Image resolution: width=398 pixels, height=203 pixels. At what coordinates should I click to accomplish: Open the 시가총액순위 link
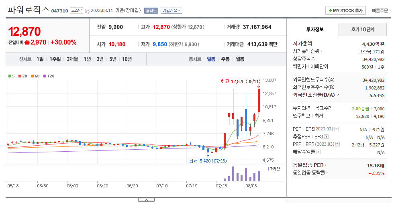[x=307, y=51]
